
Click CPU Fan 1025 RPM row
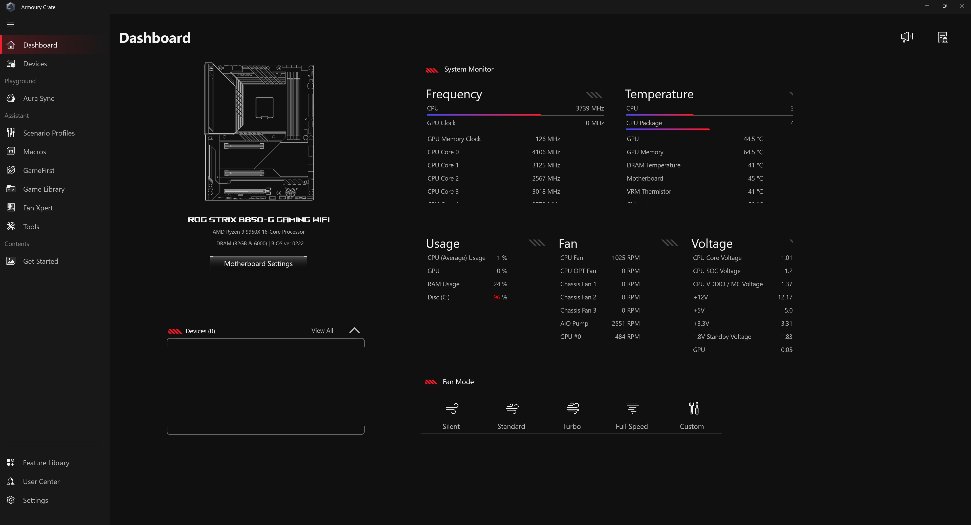(x=600, y=258)
